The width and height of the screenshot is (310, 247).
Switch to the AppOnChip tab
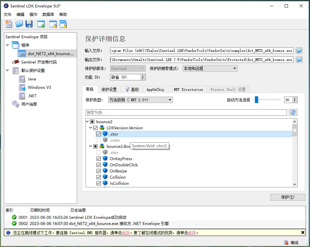[155, 89]
